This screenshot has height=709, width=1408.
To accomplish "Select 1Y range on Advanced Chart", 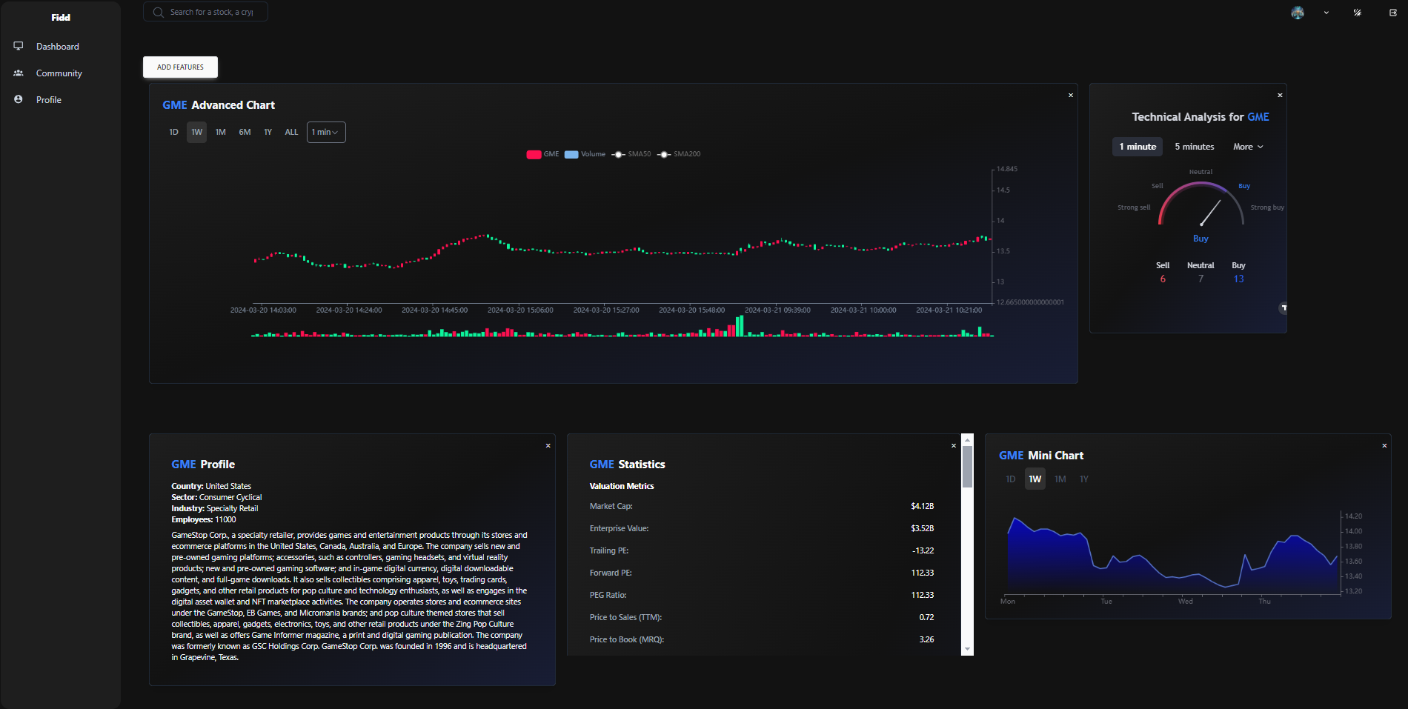I will 268,132.
